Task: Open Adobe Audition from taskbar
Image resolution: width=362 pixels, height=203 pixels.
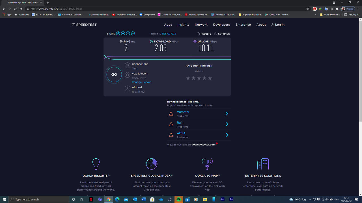Action: click(223, 199)
